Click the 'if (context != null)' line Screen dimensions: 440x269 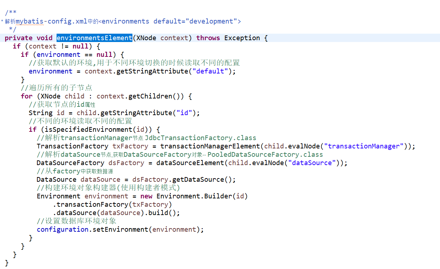pos(56,46)
